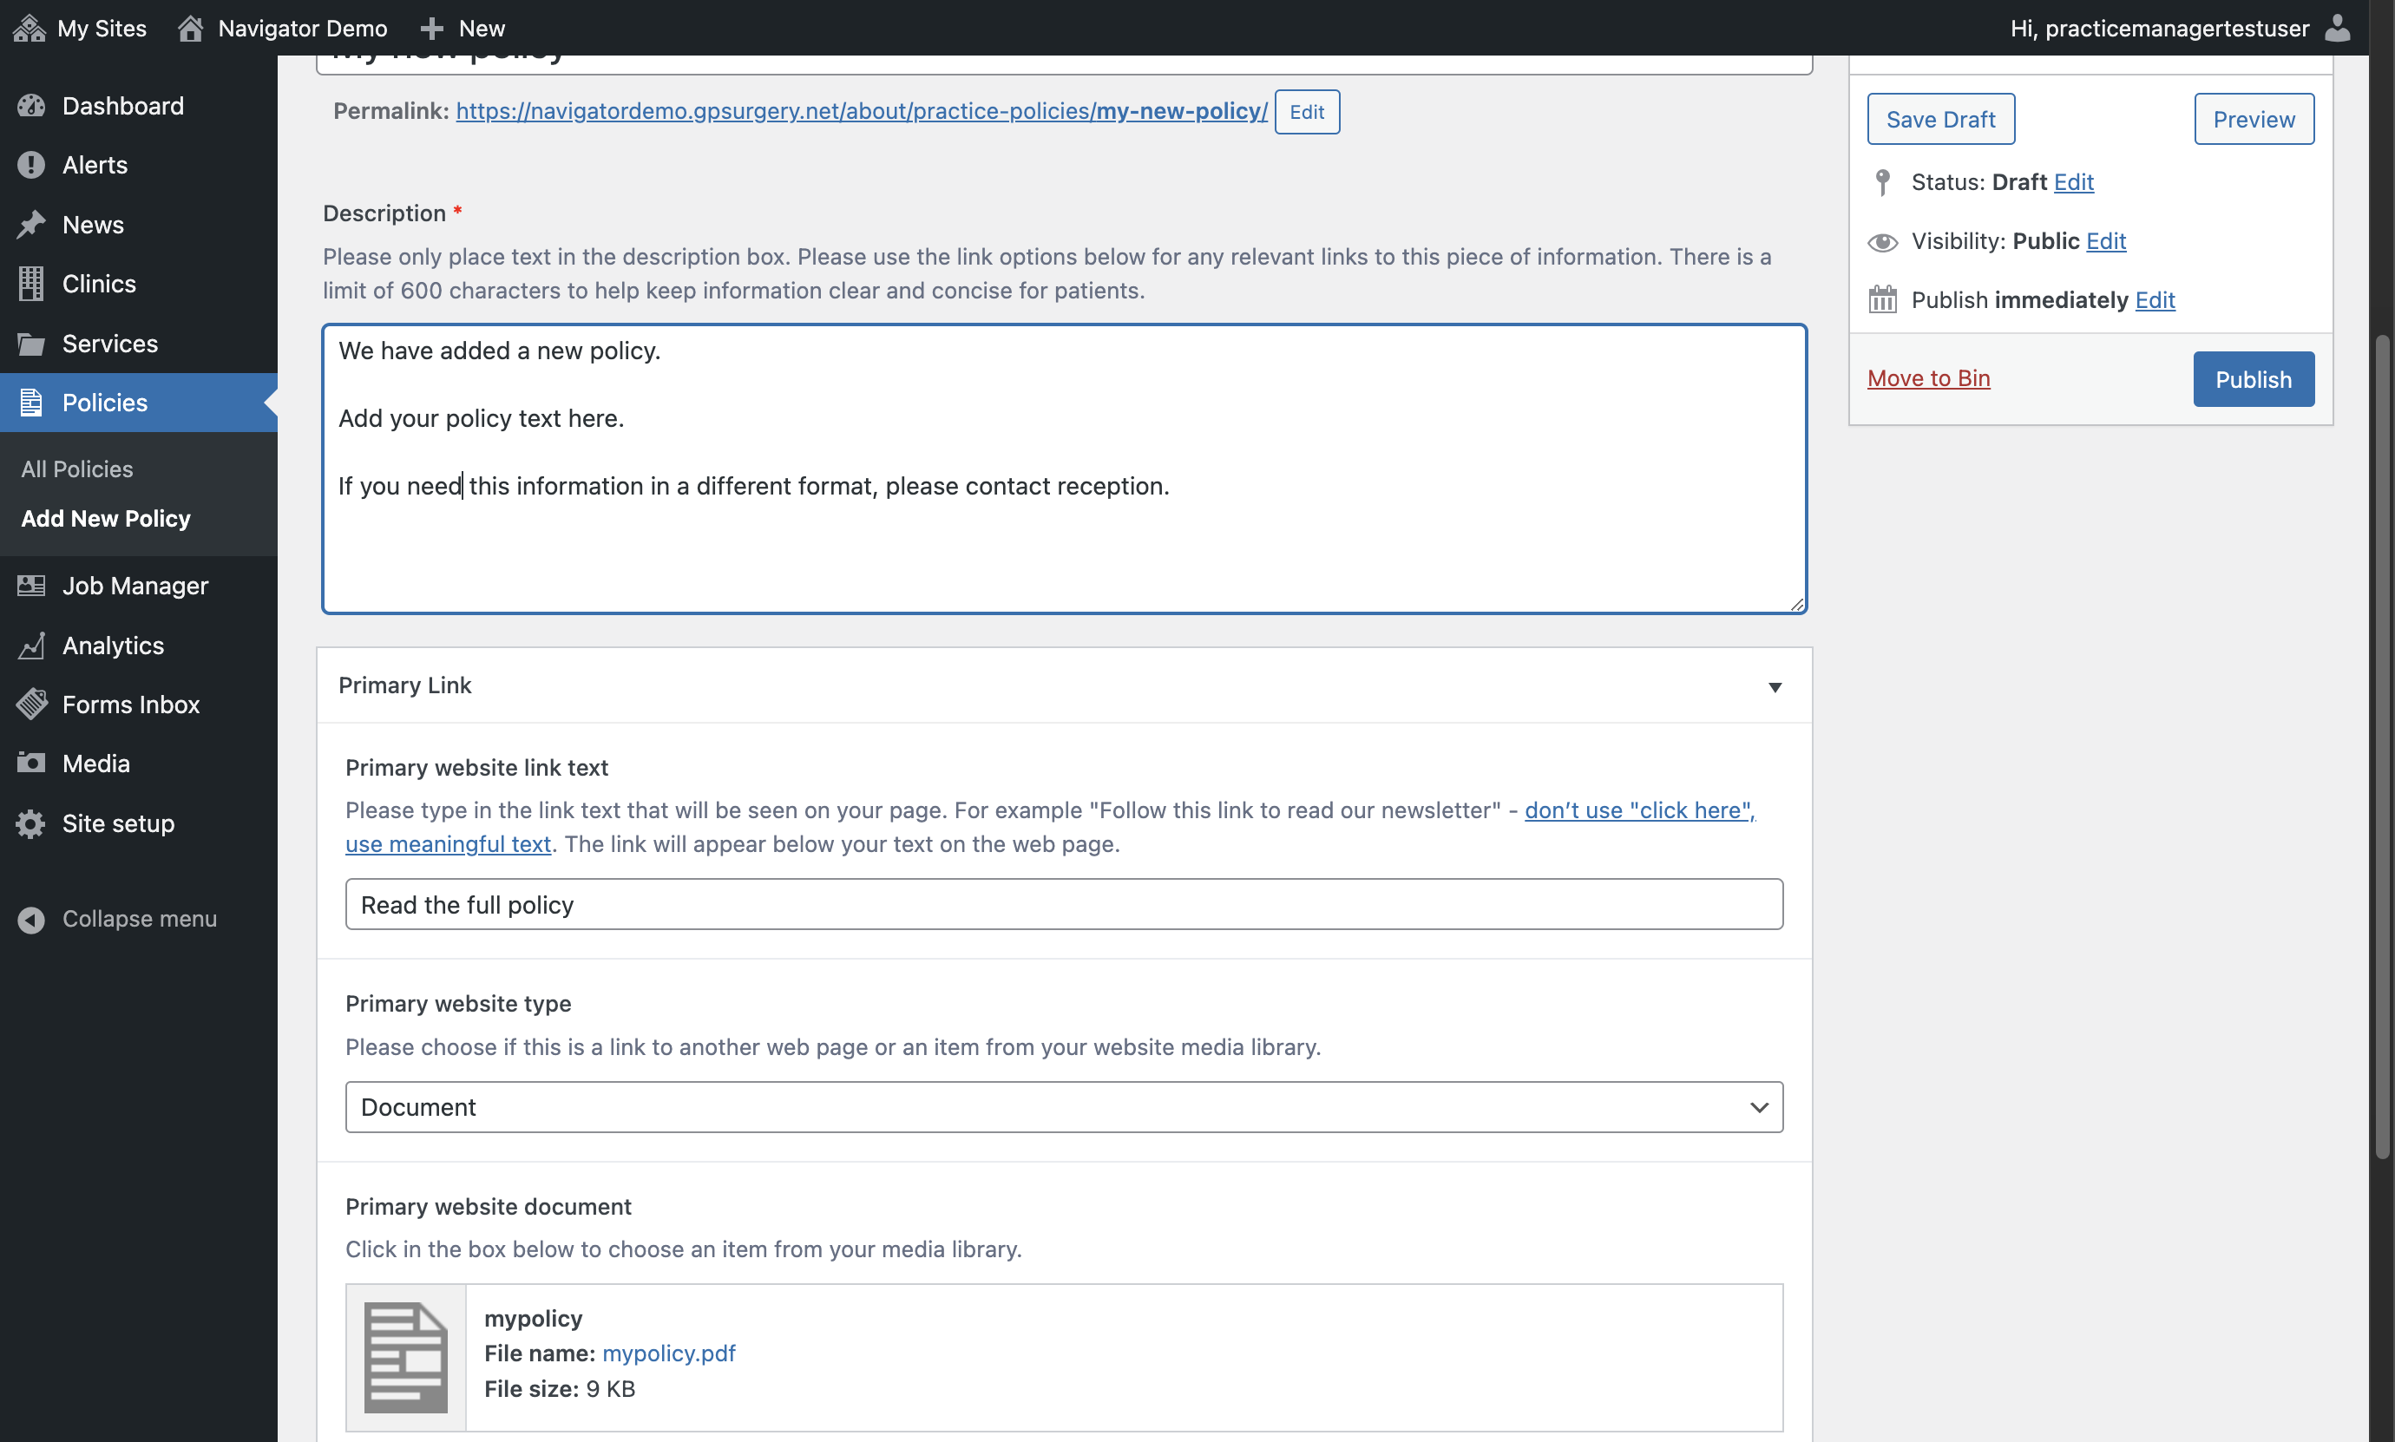Click Hi, practicemanagertestuser account text
This screenshot has height=1442, width=2395.
tap(2159, 28)
